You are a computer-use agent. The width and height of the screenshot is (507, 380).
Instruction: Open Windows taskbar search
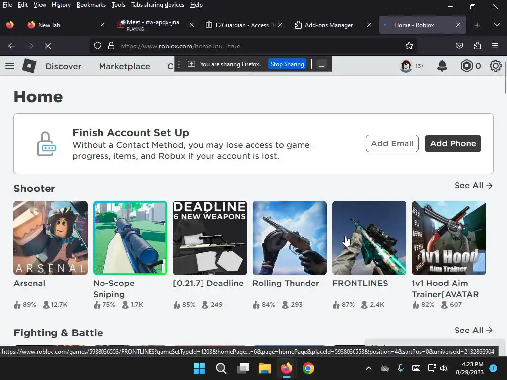221,368
